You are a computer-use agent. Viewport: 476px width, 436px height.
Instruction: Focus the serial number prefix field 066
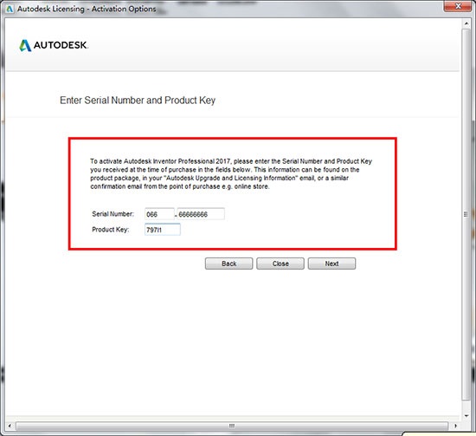[160, 214]
